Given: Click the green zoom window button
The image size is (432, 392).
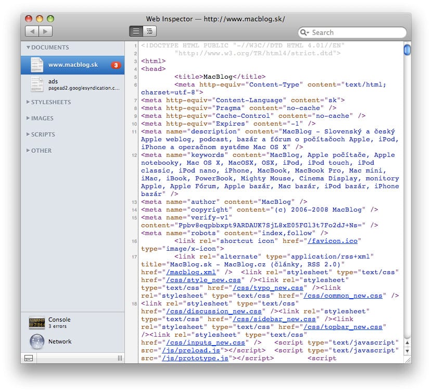Looking at the screenshot, I should click(50, 19).
